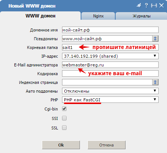Click the list icon beside Индексная страница
Viewport: 167px width, 153px height.
(x=155, y=82)
